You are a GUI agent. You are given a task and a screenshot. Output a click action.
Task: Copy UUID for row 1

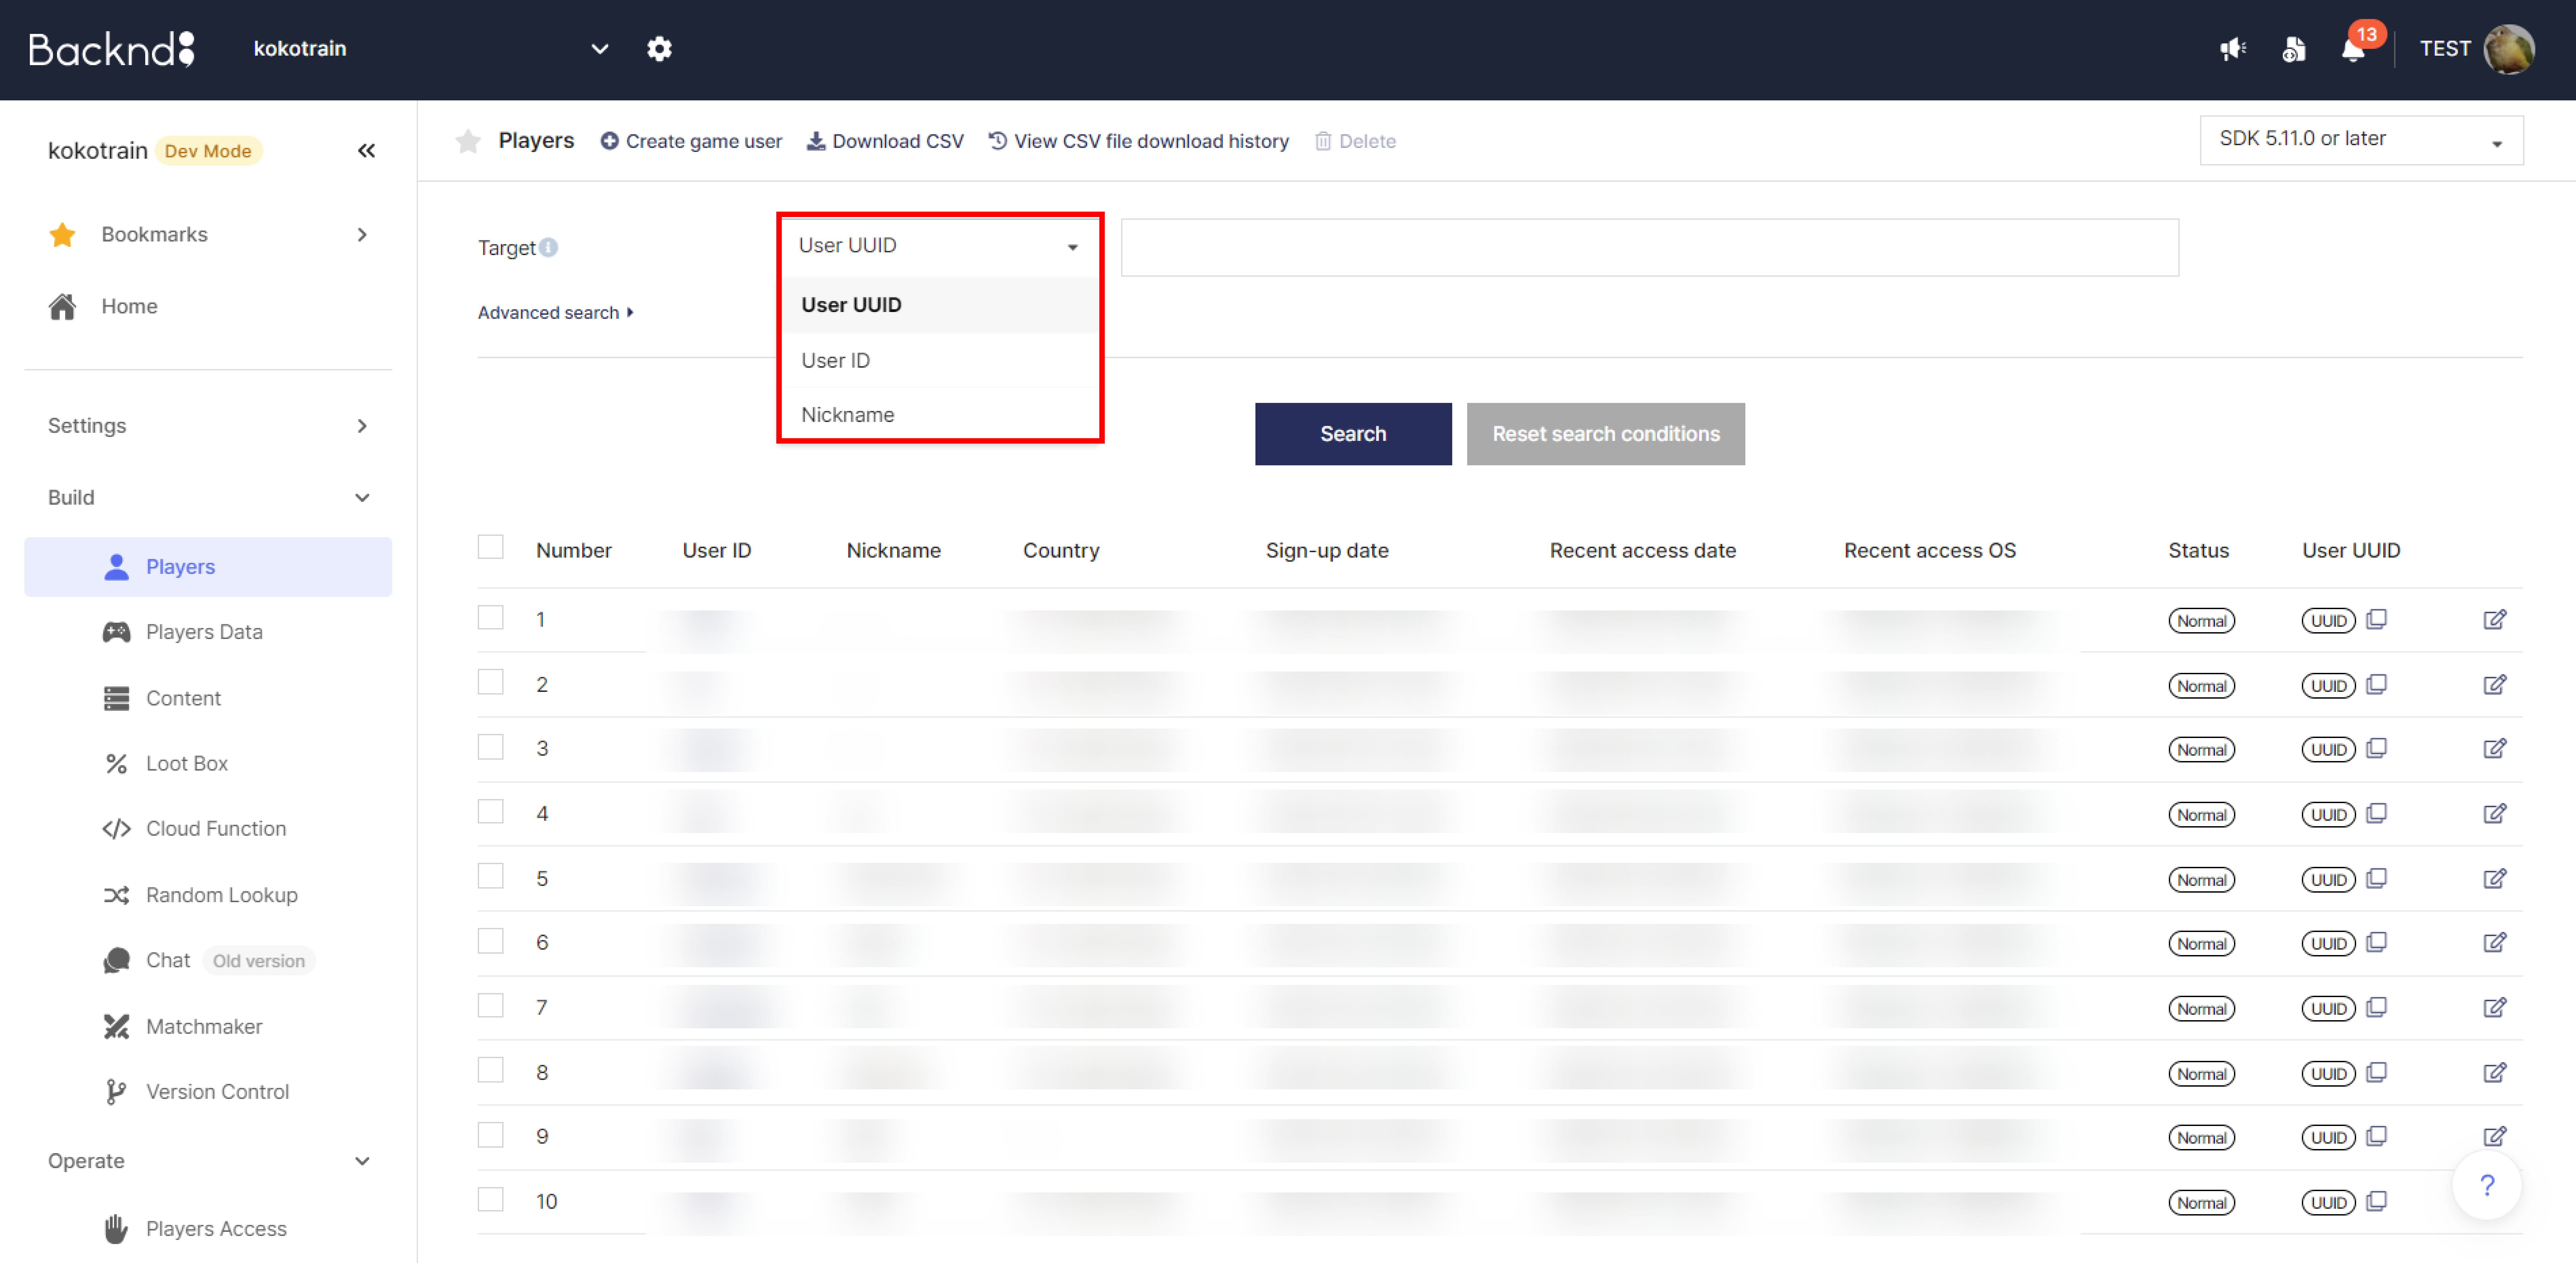click(2377, 620)
